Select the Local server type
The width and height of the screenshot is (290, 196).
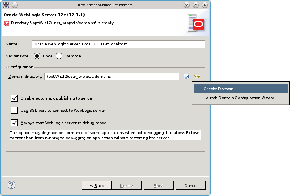point(37,56)
